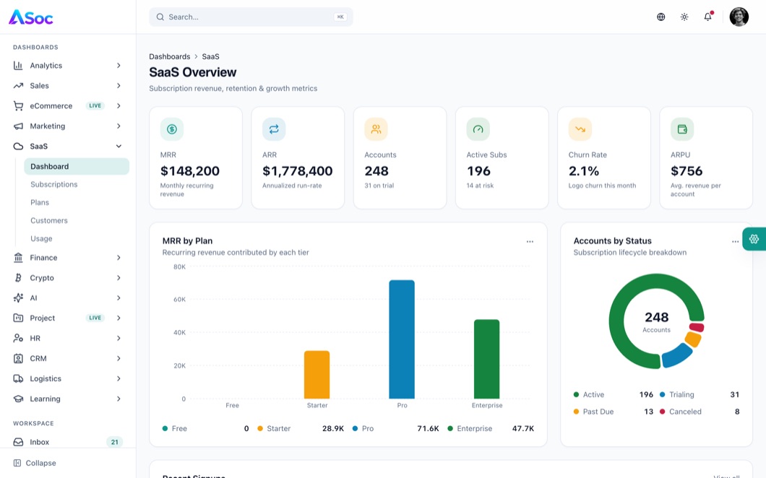The height and width of the screenshot is (478, 766).
Task: Click the ARPU wallet icon
Action: click(682, 129)
